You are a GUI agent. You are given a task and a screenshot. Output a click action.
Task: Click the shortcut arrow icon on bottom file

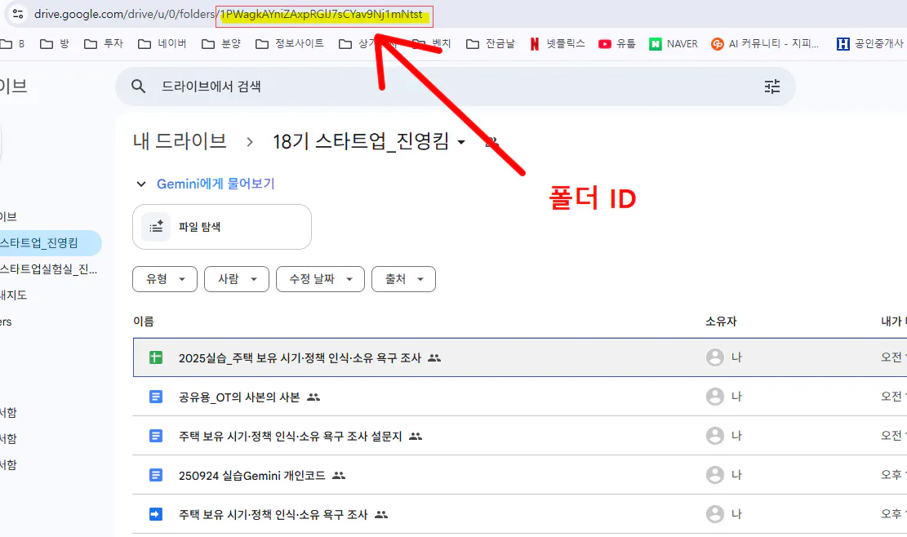pos(154,513)
